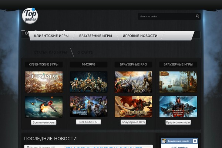The height and width of the screenshot is (148, 222).
Task: Click the Браузерные игры column header
Action: pos(178,64)
